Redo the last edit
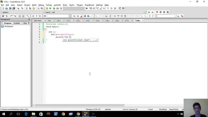Image resolution: width=208 pixels, height=117 pixels. [22, 8]
